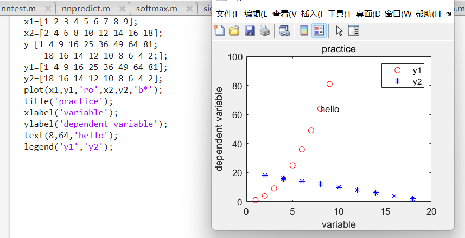
Task: Open the 帮助(H) menu in the figure window
Action: pyautogui.click(x=428, y=14)
